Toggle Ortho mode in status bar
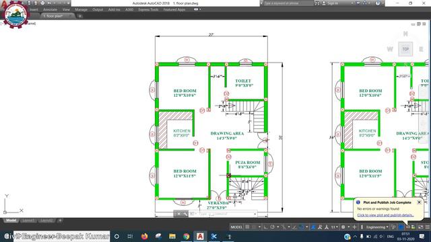The width and height of the screenshot is (431, 242). pos(265,227)
